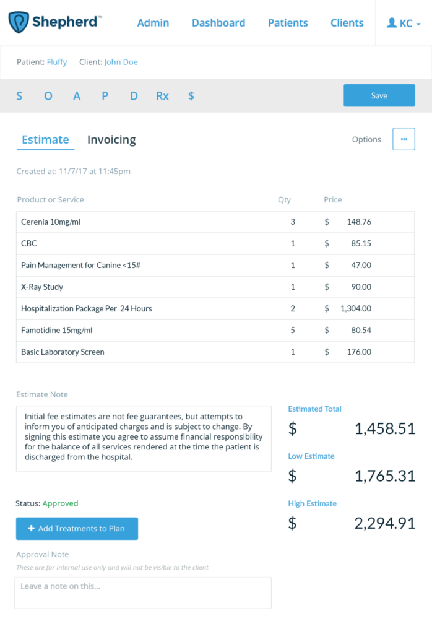The image size is (432, 634).
Task: Open the patient Fluffy link
Action: pyautogui.click(x=56, y=62)
